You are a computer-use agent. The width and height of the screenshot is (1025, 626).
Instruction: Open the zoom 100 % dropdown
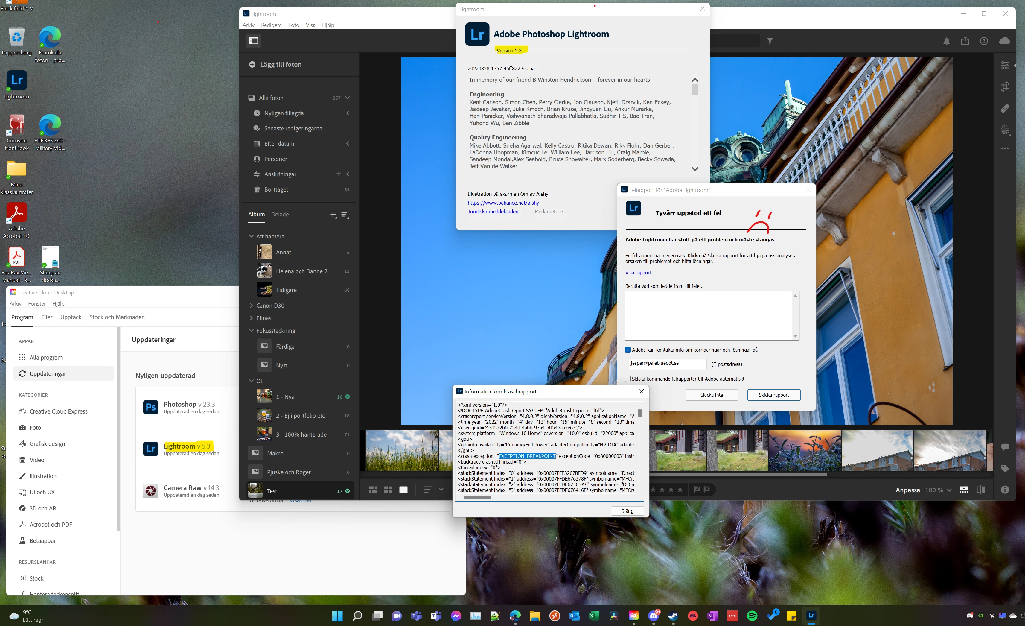coord(939,490)
